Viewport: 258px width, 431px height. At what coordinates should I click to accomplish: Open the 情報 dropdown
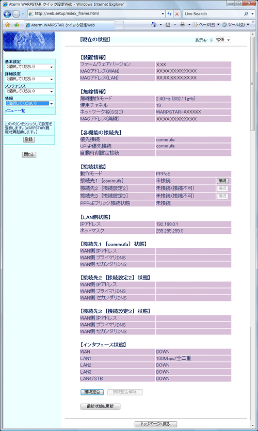(29, 104)
